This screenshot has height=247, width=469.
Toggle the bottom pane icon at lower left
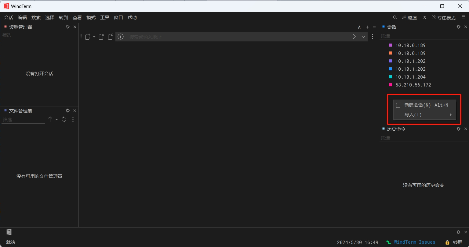coord(9,232)
